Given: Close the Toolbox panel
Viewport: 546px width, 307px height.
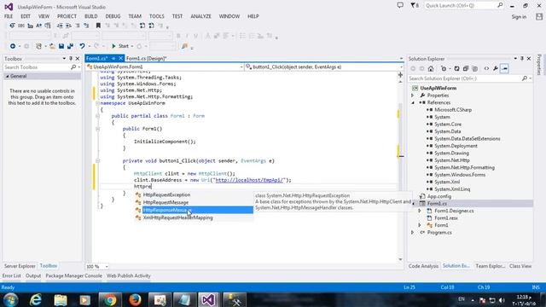Looking at the screenshot, I should click(78, 59).
